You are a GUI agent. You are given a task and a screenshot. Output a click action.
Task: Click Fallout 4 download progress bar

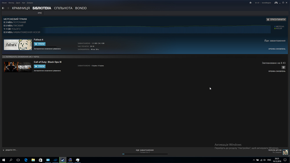point(45,47)
